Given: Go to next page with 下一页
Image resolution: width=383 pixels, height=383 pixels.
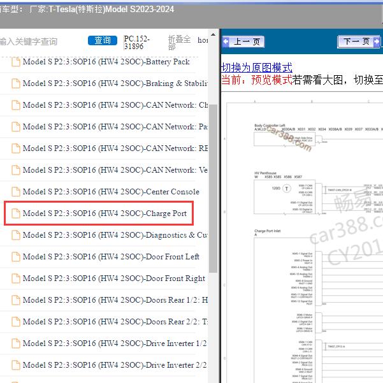Looking at the screenshot, I should [x=359, y=42].
